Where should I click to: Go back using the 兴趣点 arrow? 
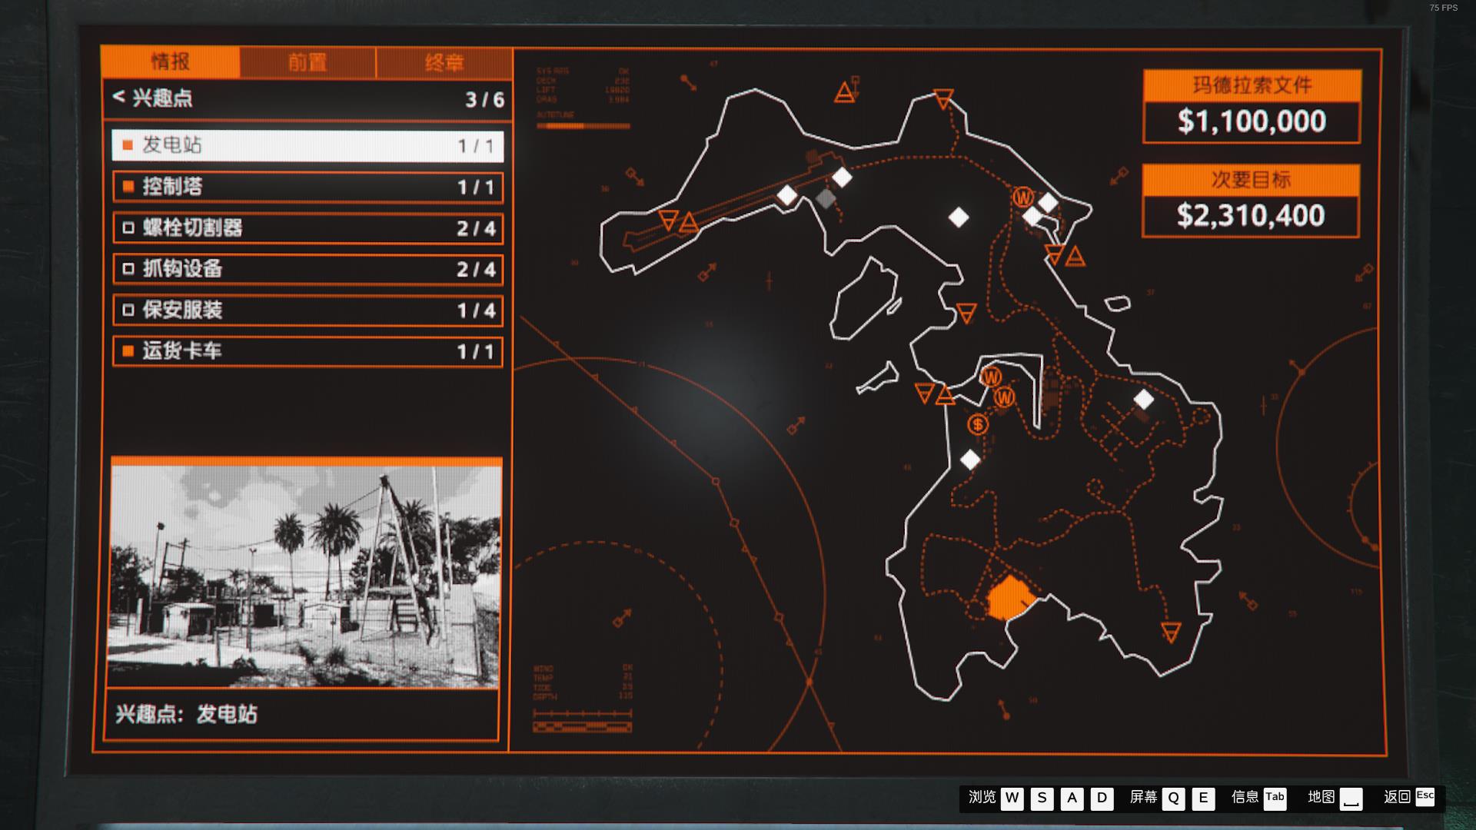[x=118, y=97]
